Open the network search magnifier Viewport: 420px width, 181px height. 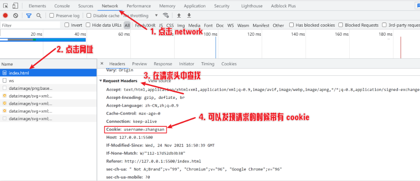click(39, 15)
